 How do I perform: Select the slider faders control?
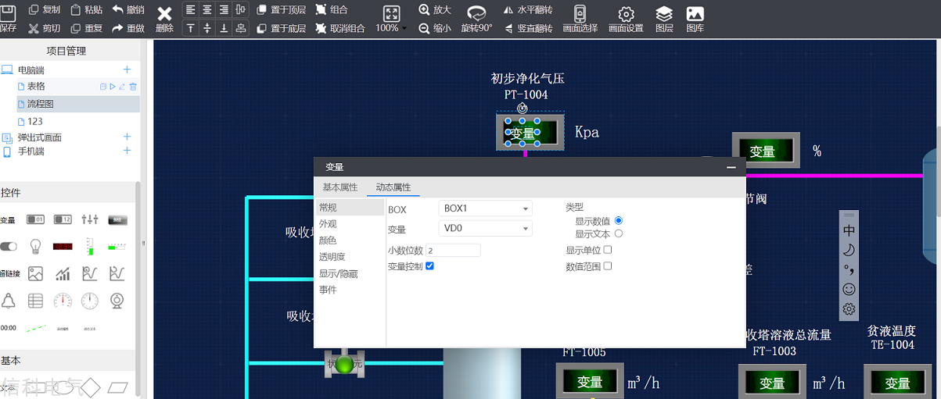tap(90, 220)
